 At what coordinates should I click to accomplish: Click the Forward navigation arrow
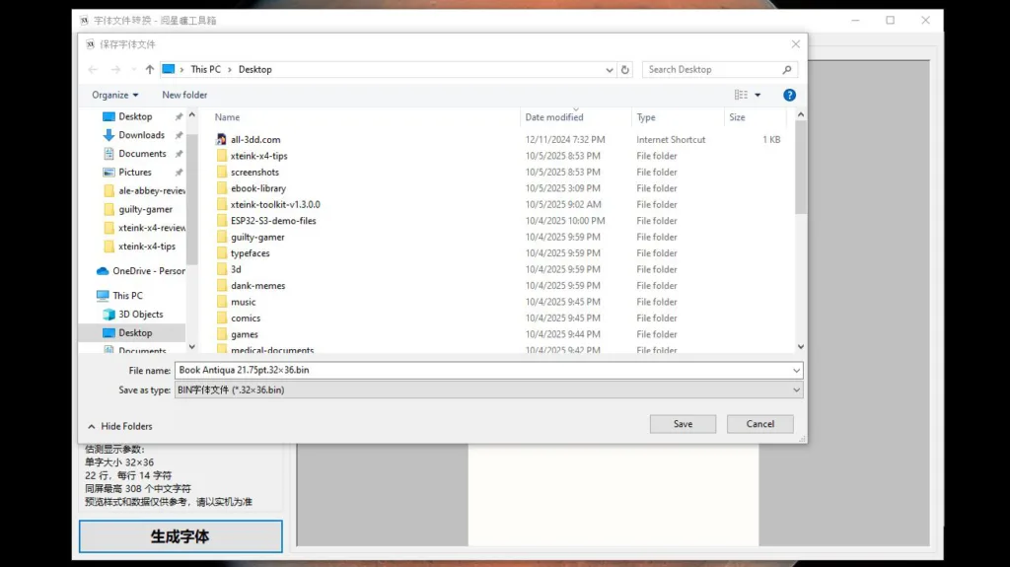[x=116, y=70]
